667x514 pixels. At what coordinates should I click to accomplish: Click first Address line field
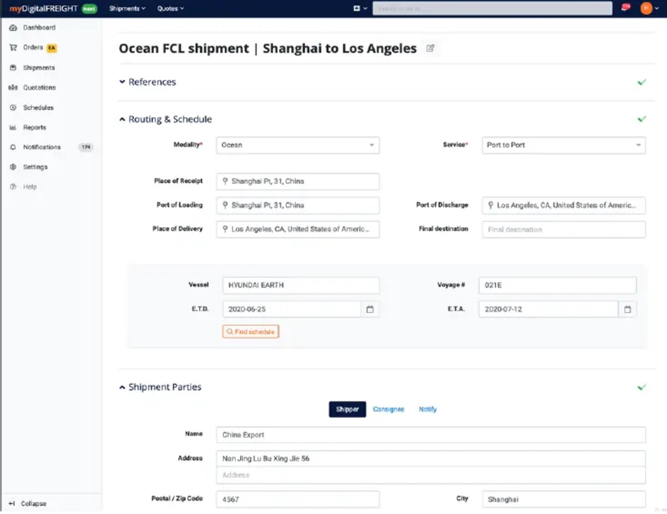pos(431,458)
